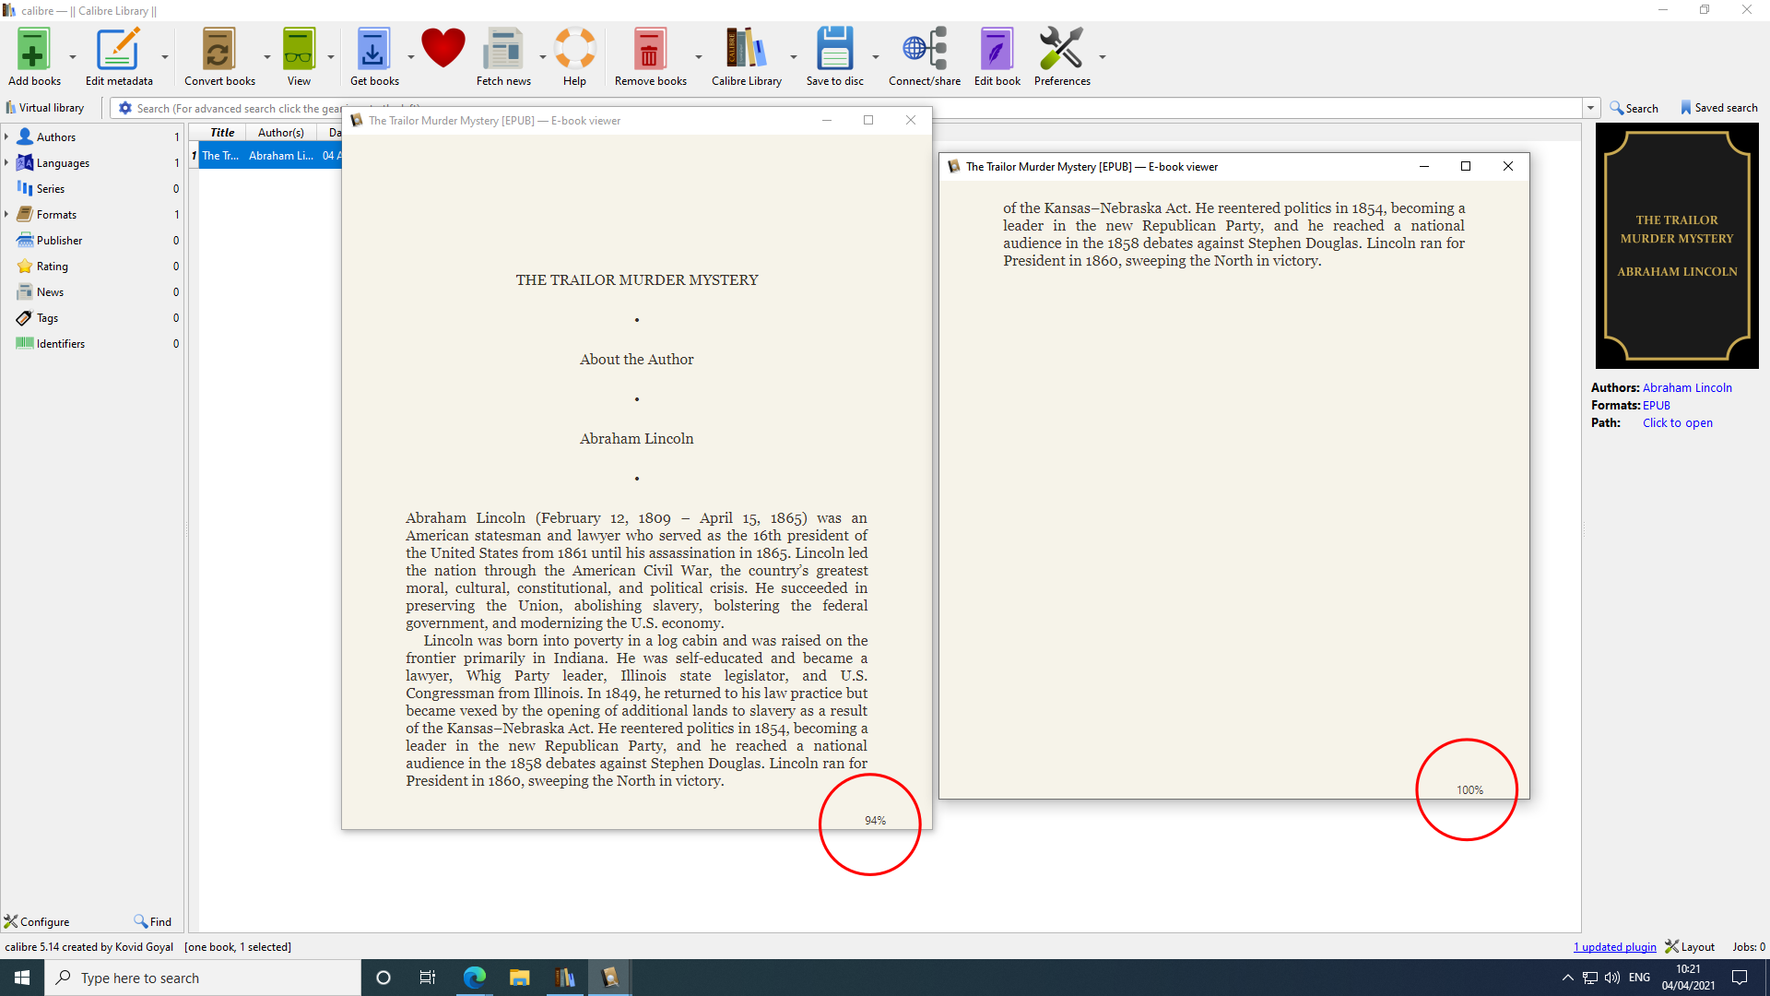The width and height of the screenshot is (1770, 996).
Task: Expand the Authors category in tag browser
Action: [6, 136]
